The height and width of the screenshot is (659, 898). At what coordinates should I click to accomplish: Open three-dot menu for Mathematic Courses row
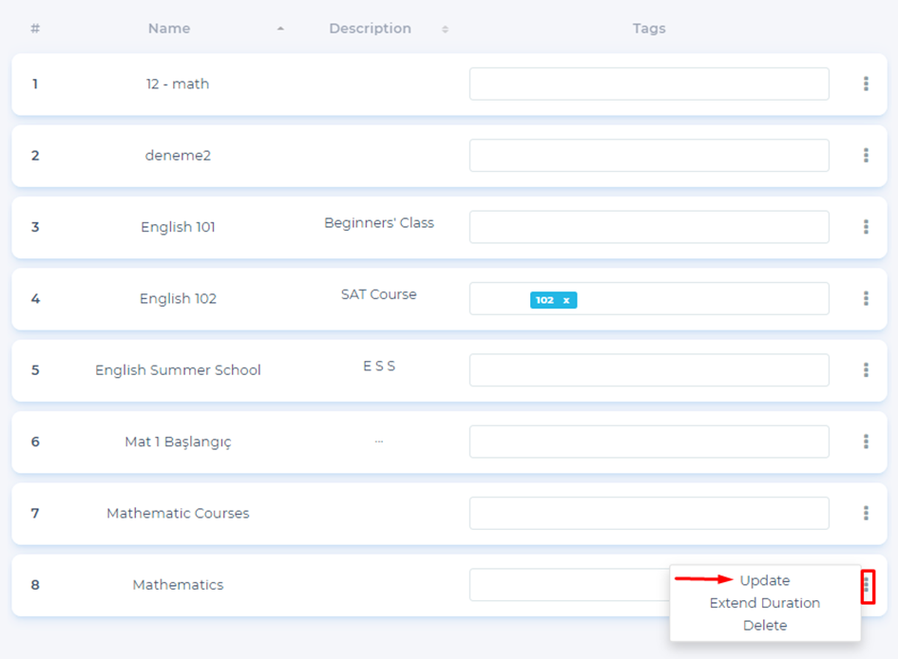[x=866, y=513]
